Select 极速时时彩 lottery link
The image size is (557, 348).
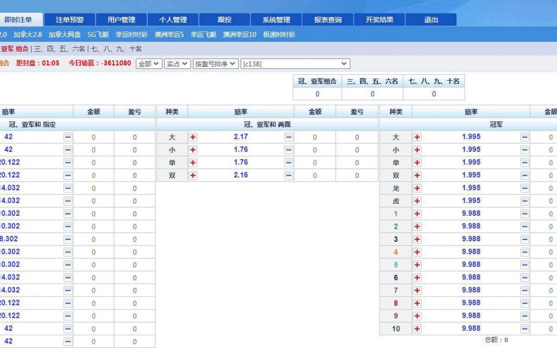pos(279,34)
